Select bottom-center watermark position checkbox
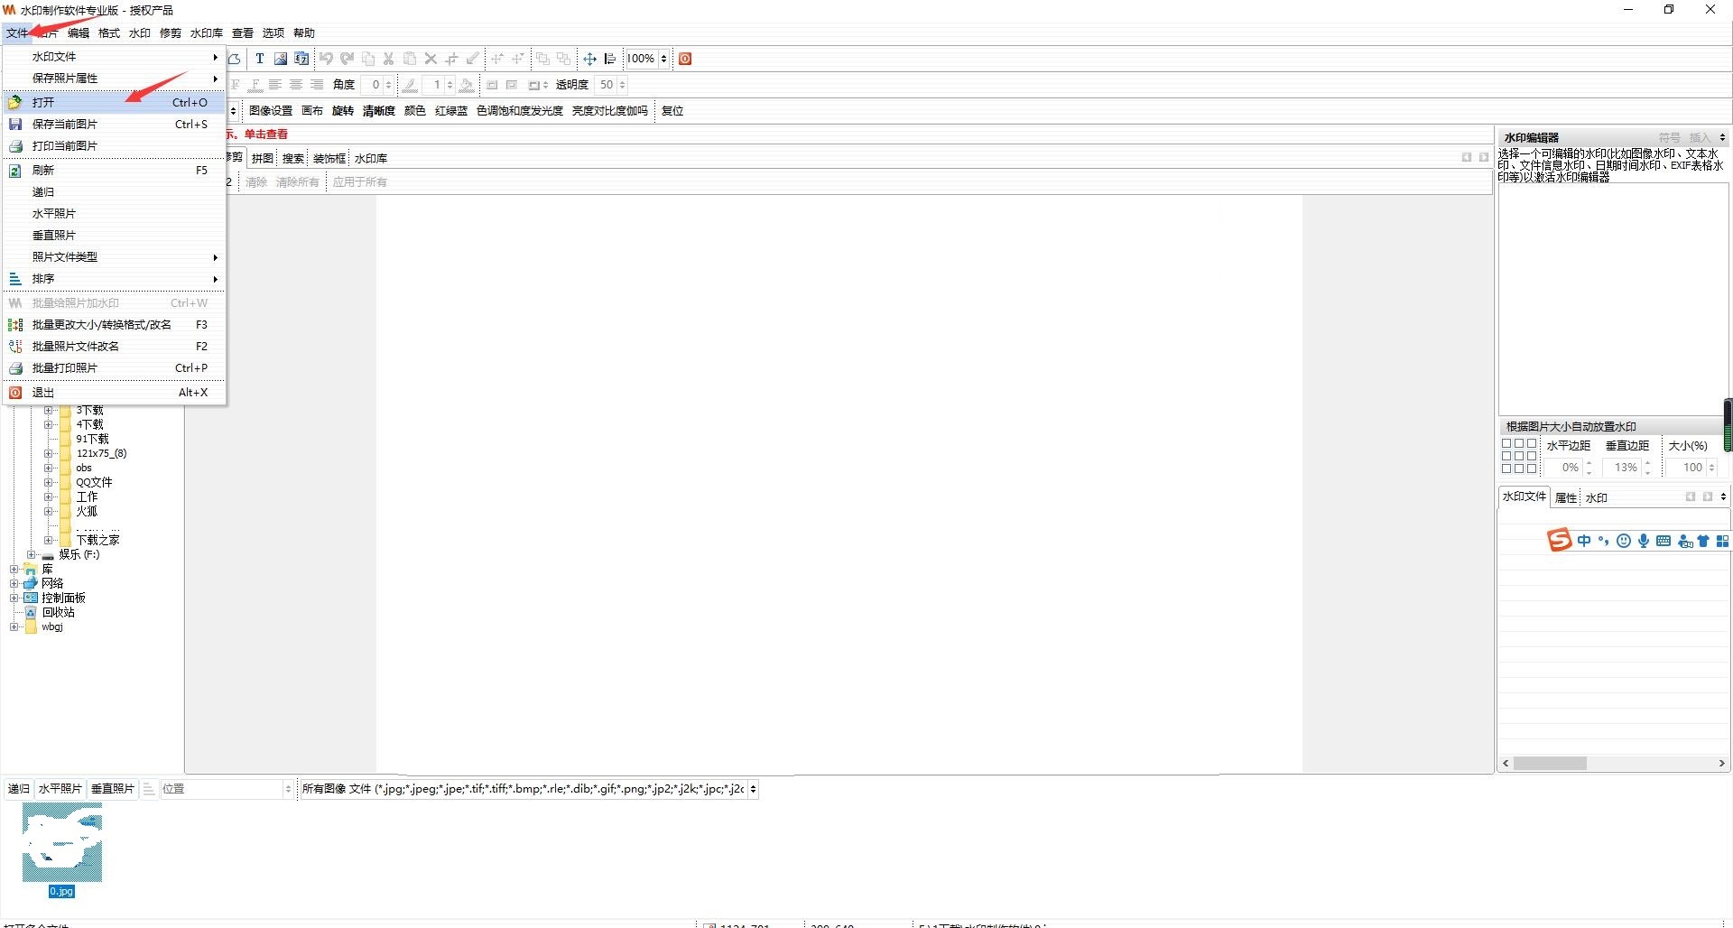Image resolution: width=1733 pixels, height=928 pixels. 1519,469
